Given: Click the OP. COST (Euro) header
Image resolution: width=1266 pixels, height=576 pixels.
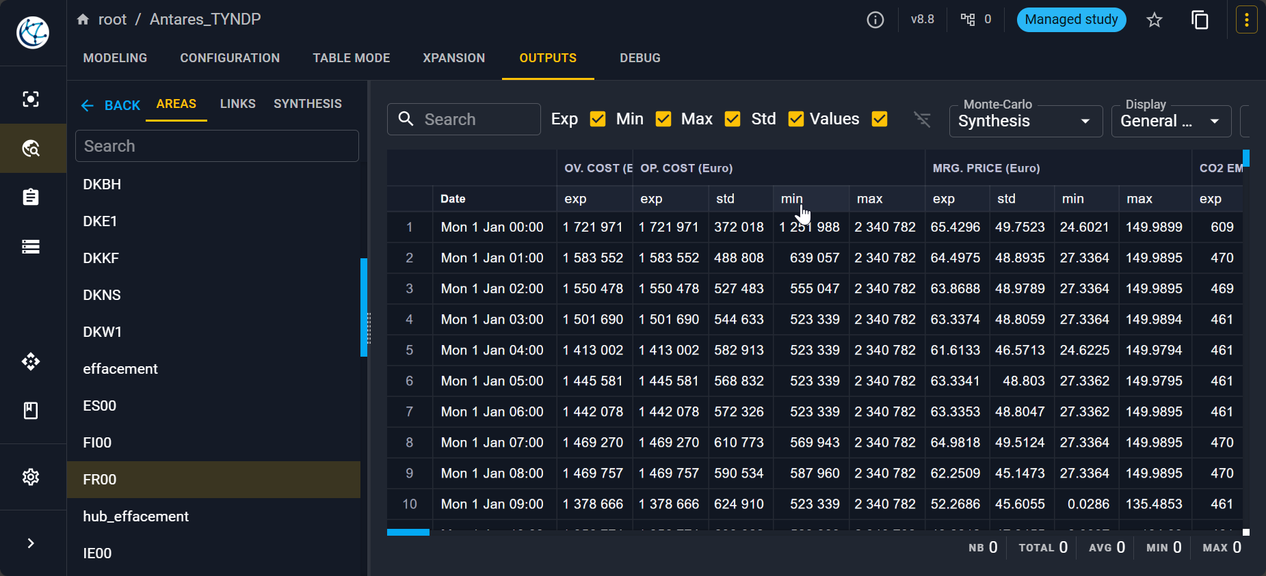Looking at the screenshot, I should pyautogui.click(x=778, y=168).
